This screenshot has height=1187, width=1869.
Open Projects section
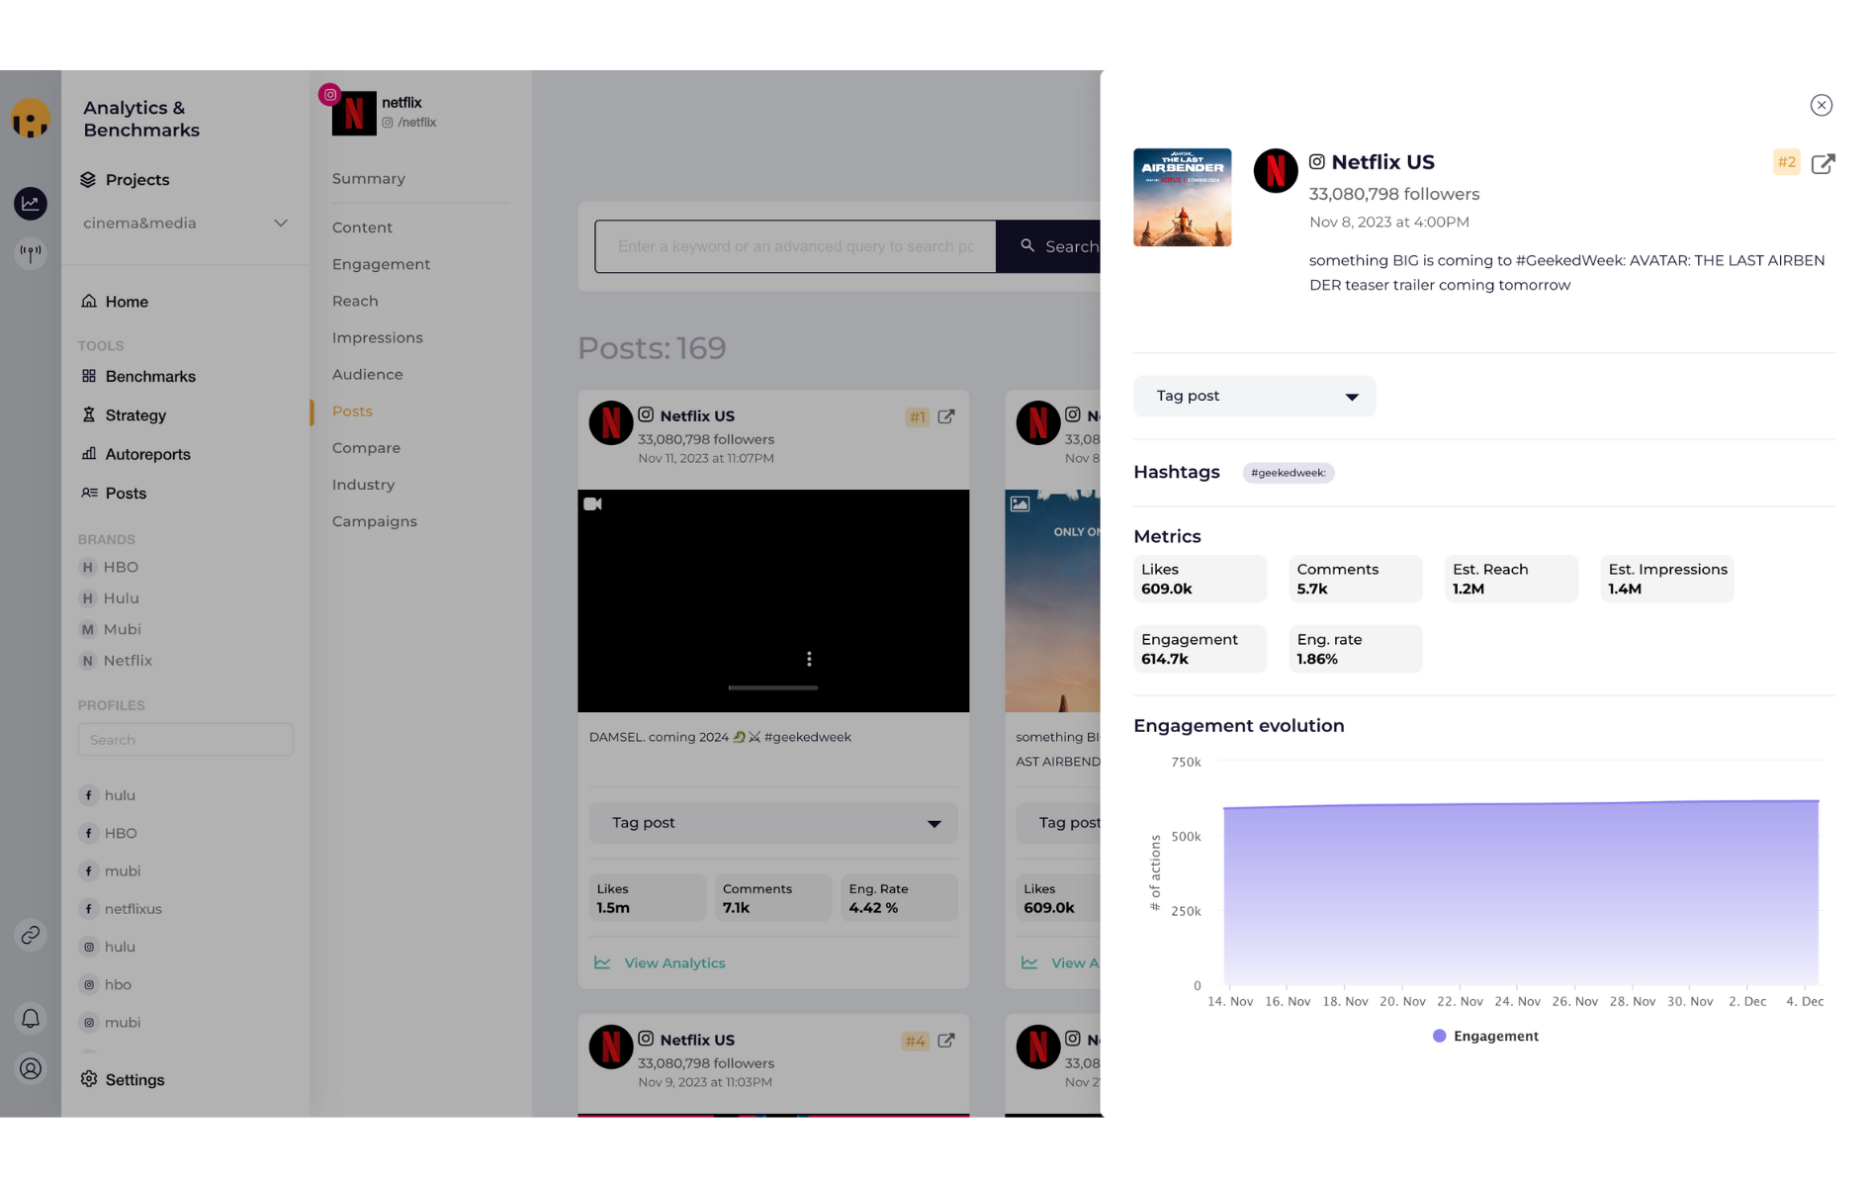pyautogui.click(x=125, y=180)
